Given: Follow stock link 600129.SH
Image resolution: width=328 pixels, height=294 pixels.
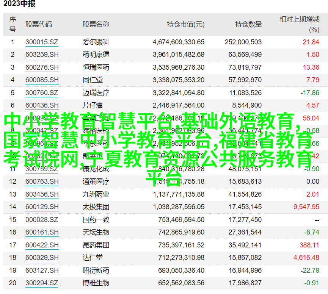Looking at the screenshot, I should 42,207.
